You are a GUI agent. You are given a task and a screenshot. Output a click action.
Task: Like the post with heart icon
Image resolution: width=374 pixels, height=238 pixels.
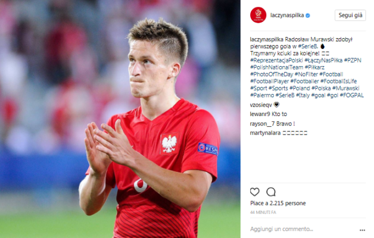pyautogui.click(x=254, y=192)
